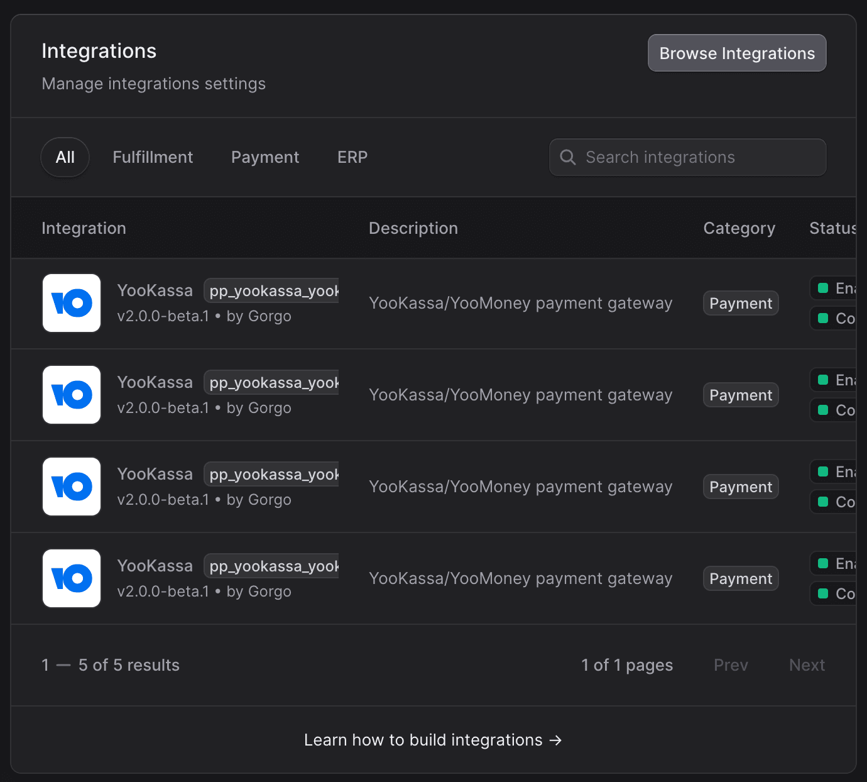Click the YooKassa logo in third row
The height and width of the screenshot is (782, 867).
(x=72, y=487)
